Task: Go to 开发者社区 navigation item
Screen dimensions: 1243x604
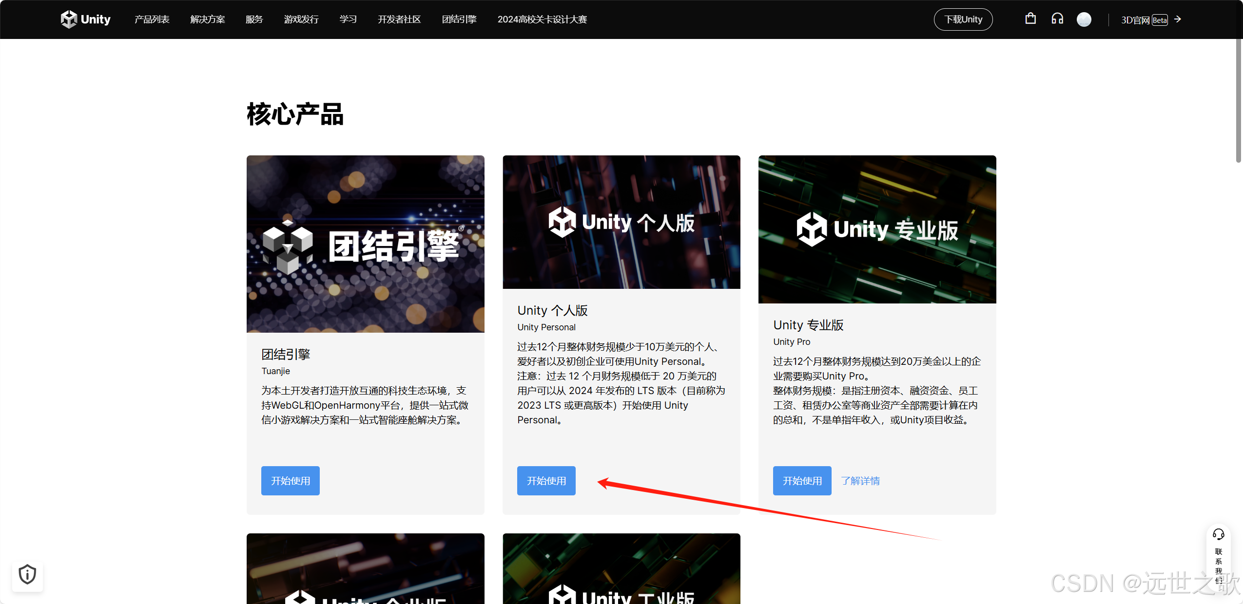Action: (x=399, y=19)
